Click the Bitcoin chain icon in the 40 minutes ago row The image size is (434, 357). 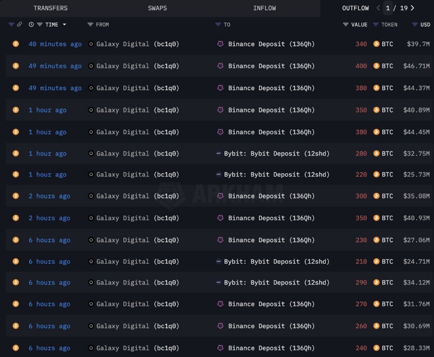(16, 44)
